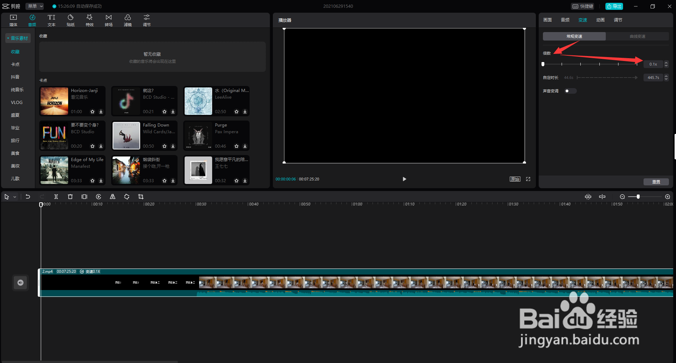This screenshot has width=676, height=363.
Task: Click the rotate tool icon
Action: (x=127, y=197)
